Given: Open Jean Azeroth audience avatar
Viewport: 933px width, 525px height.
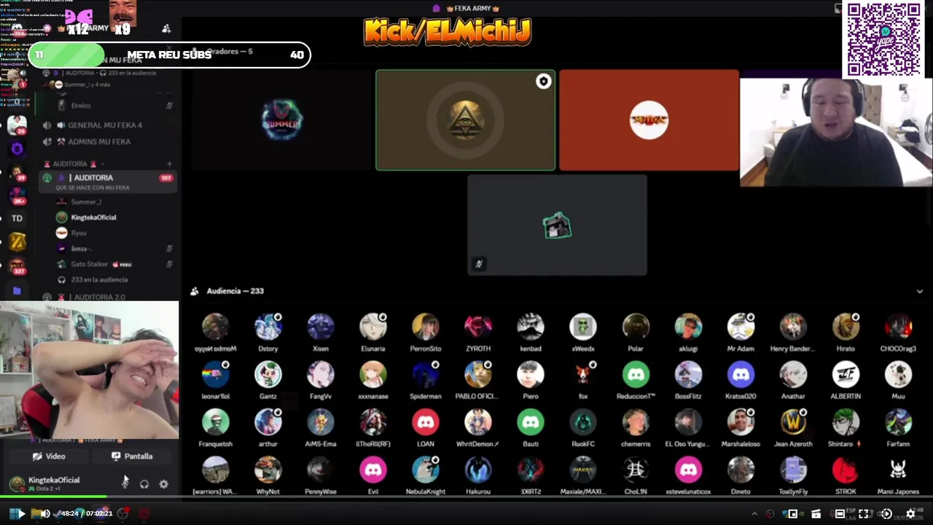Looking at the screenshot, I should (x=793, y=422).
